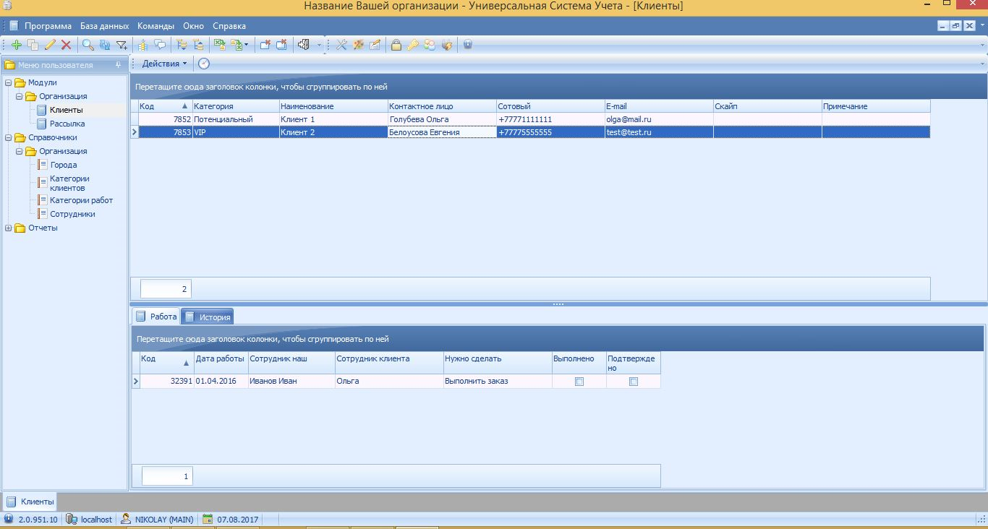Screen dimensions: 988x529
Task: Collapse the Модули tree folder
Action: (9, 82)
